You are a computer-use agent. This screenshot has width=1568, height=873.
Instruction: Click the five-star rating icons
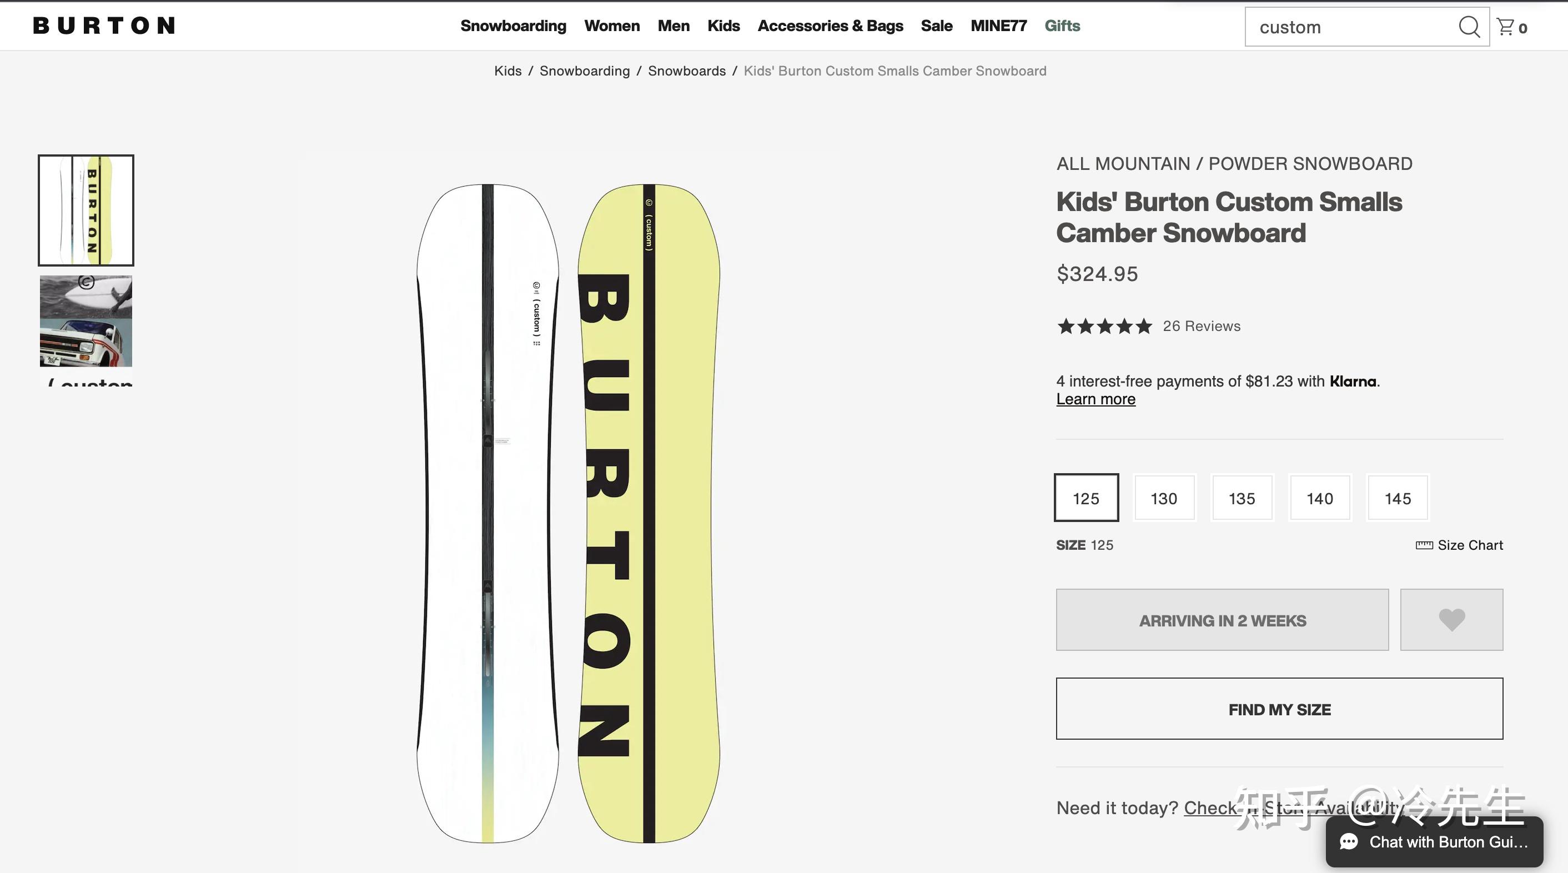1105,327
